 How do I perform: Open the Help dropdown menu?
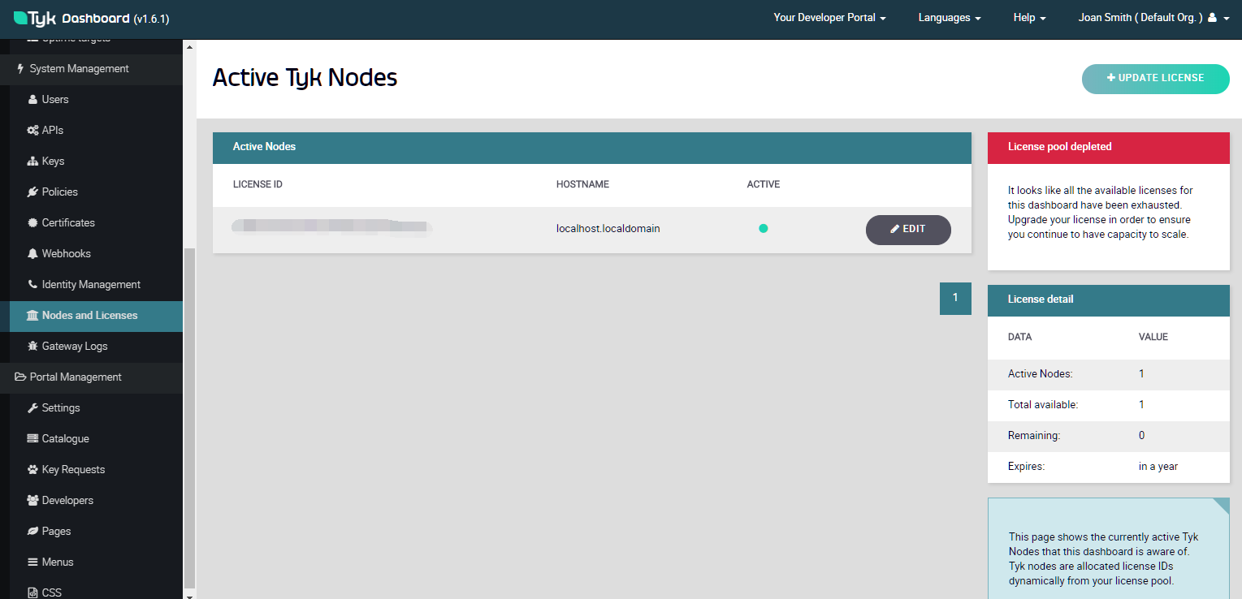1029,18
